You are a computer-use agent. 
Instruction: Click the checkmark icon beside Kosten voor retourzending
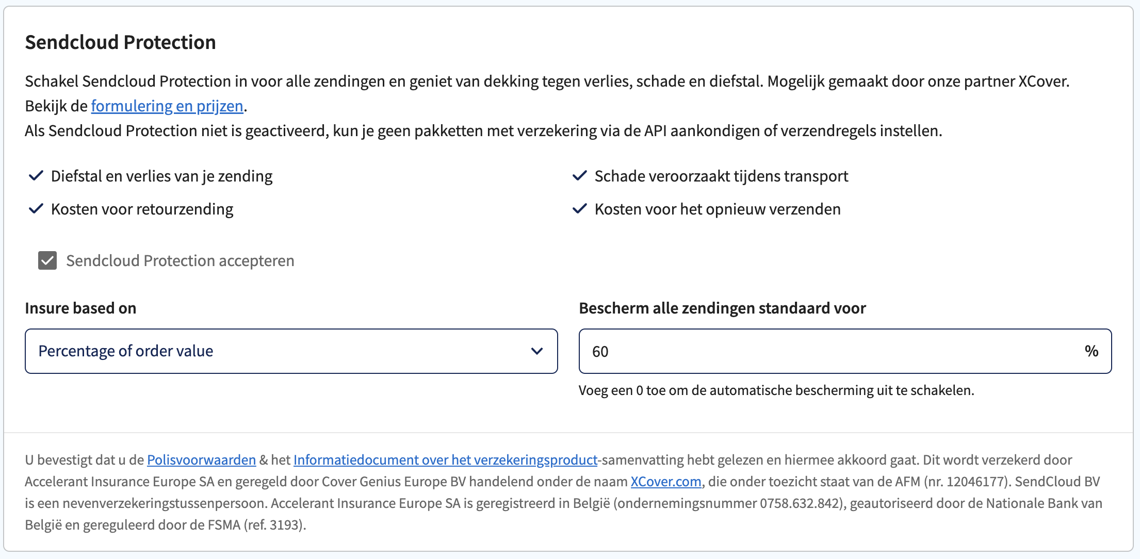click(36, 209)
